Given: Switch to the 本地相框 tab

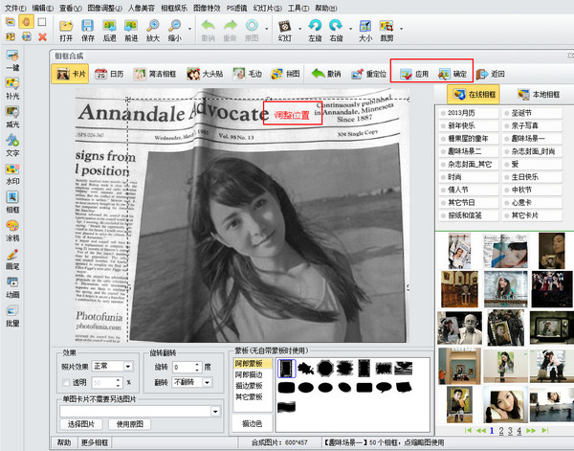Looking at the screenshot, I should click(539, 95).
